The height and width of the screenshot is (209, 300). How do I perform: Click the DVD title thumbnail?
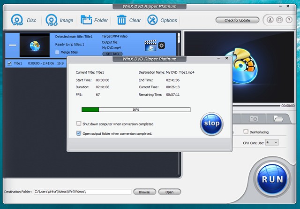(35, 45)
